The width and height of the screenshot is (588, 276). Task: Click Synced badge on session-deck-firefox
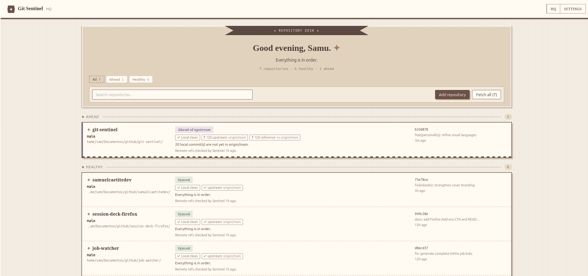[184, 214]
